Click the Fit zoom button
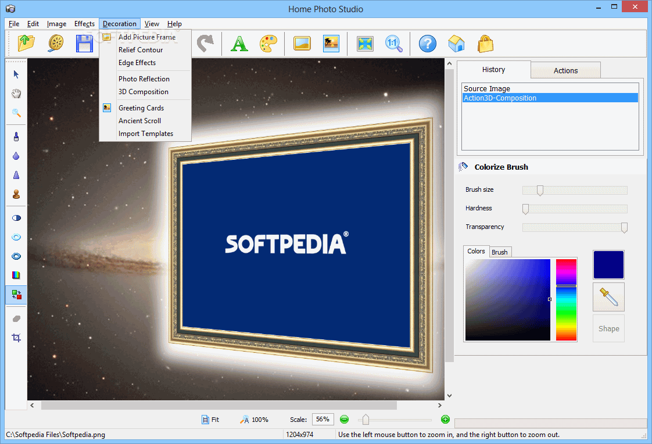The height and width of the screenshot is (444, 652). tap(210, 420)
